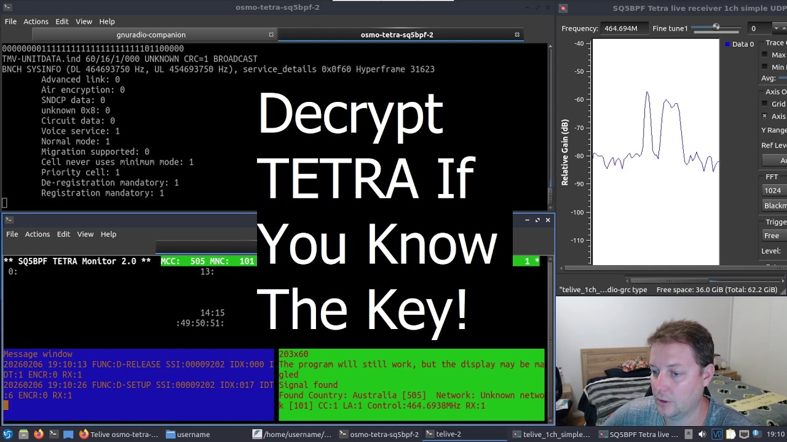Close the osmo-tetra-sq5bpf-2 tab
787x442 pixels.
517,35
